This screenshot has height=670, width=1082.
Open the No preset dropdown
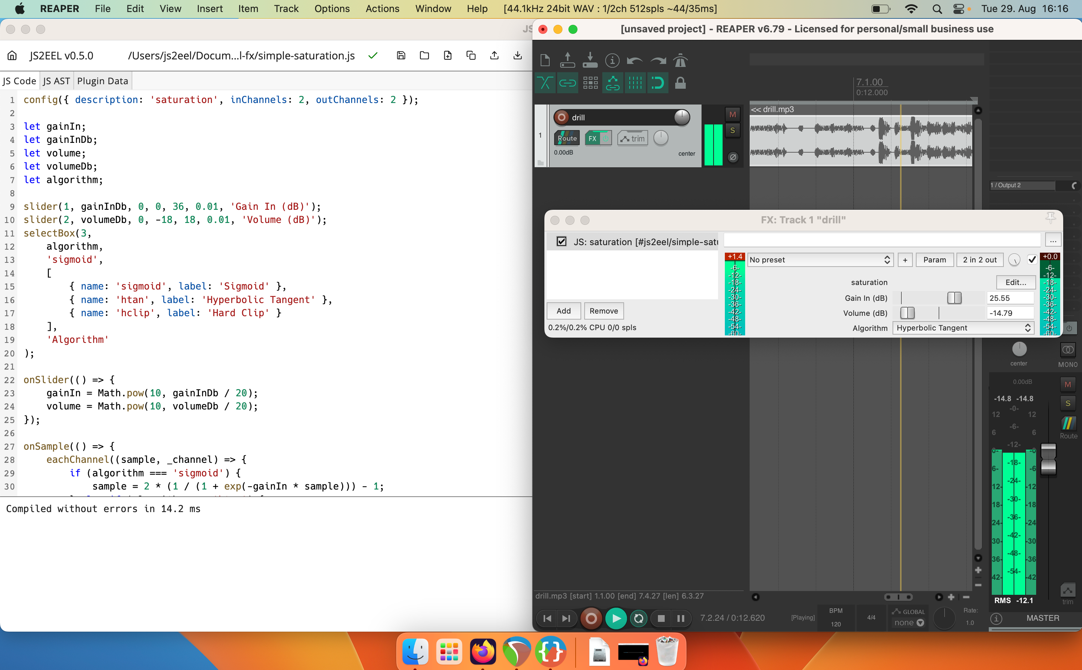[x=820, y=260]
